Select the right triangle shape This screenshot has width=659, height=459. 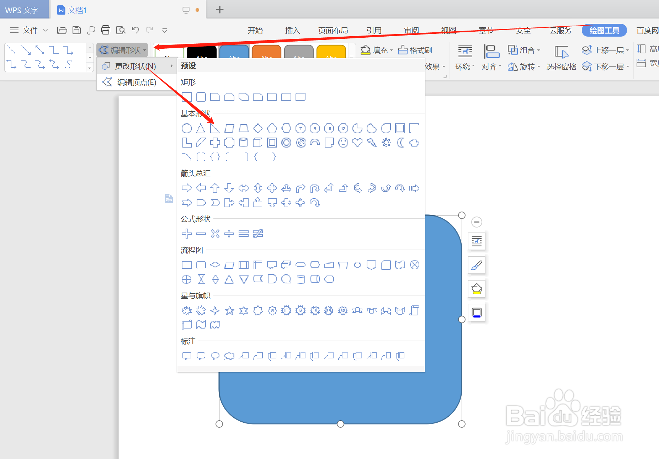[x=215, y=128]
